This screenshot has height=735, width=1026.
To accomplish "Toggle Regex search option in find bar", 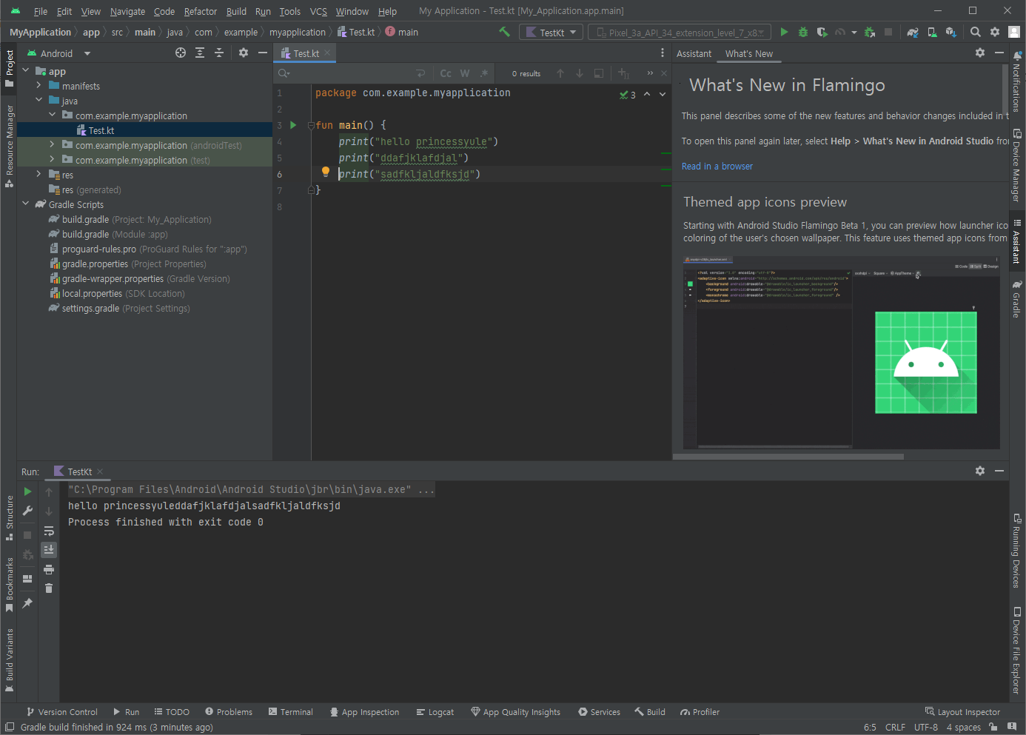I will 484,73.
